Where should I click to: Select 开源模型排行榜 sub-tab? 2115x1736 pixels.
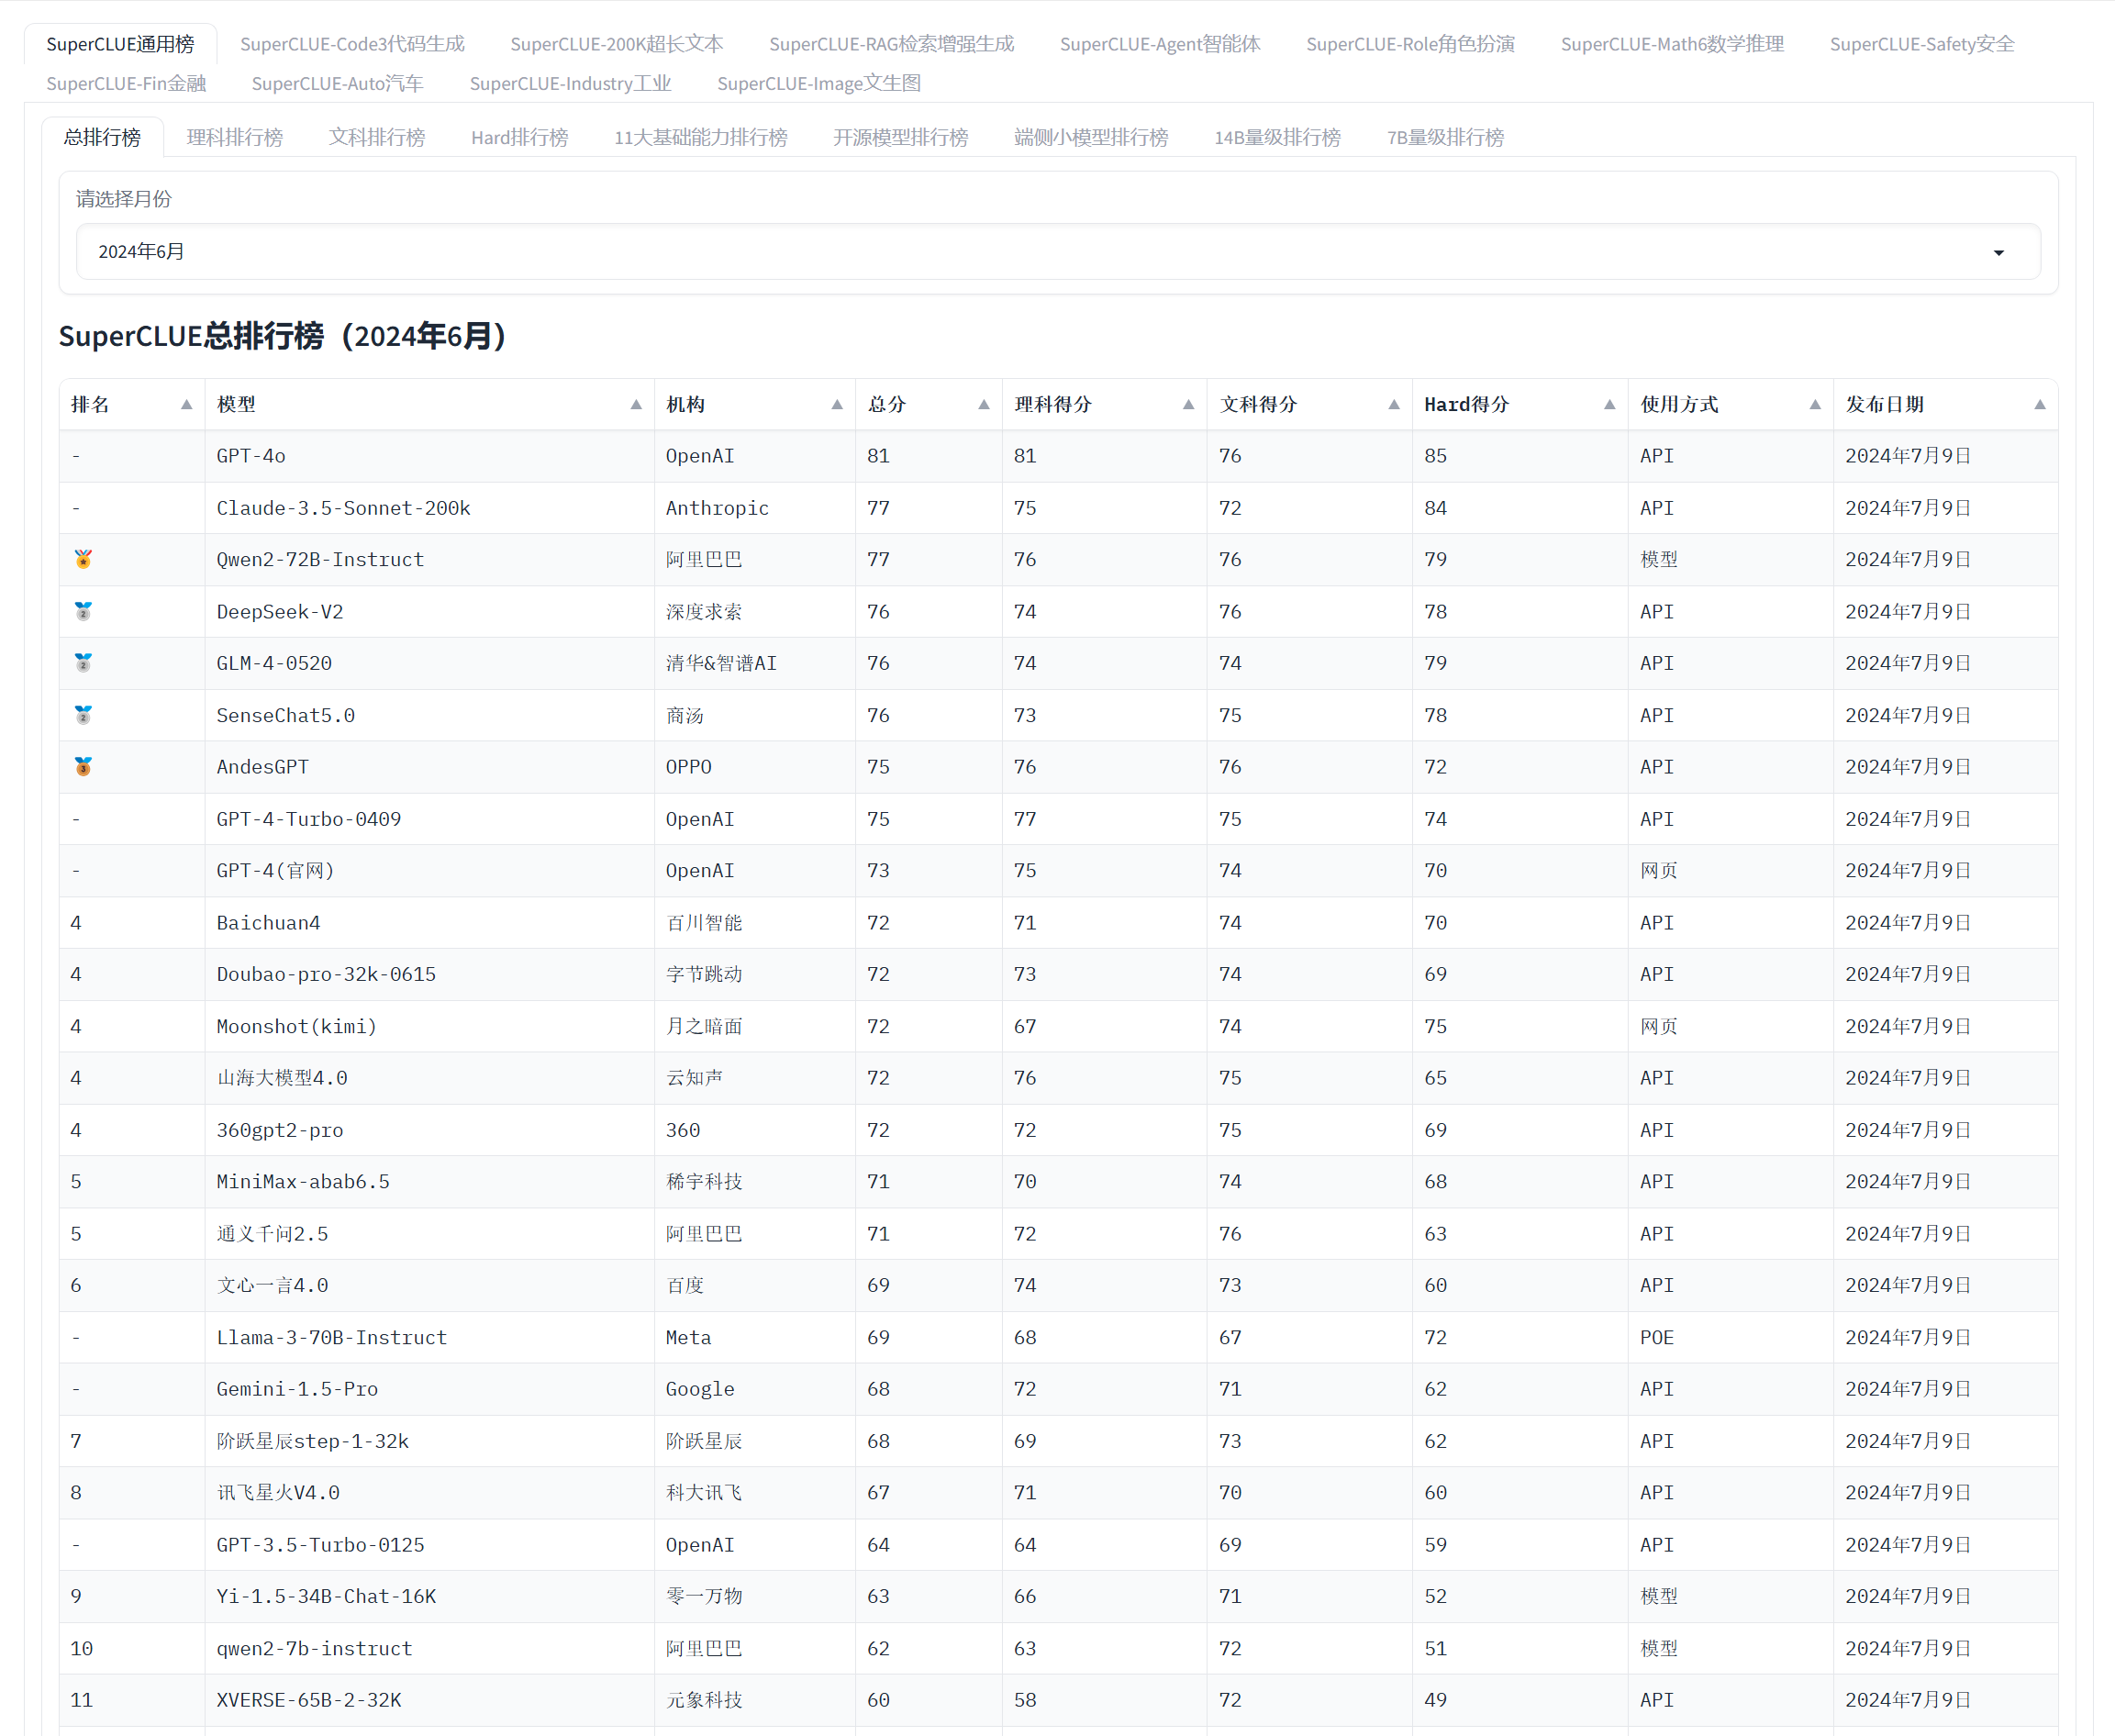coord(900,137)
